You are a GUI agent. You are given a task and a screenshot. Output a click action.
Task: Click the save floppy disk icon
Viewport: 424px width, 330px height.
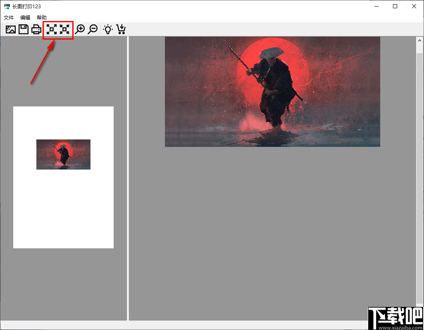click(24, 29)
